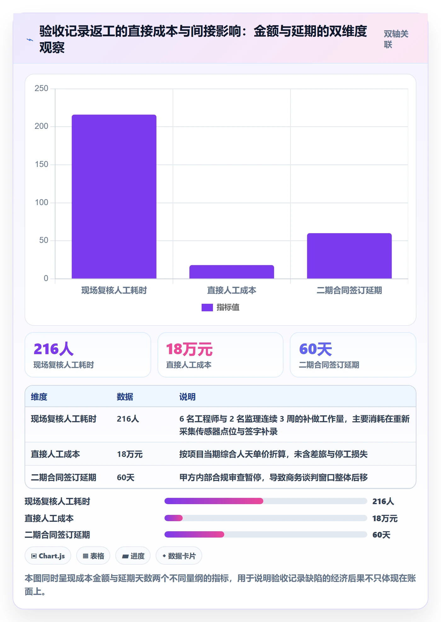Click the 直接人工成本 progress bar
The height and width of the screenshot is (622, 441).
[266, 518]
